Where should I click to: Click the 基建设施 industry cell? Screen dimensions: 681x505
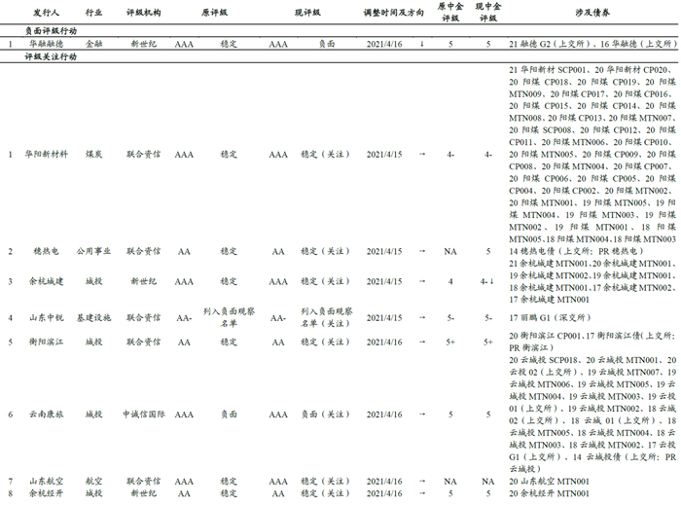pos(93,318)
